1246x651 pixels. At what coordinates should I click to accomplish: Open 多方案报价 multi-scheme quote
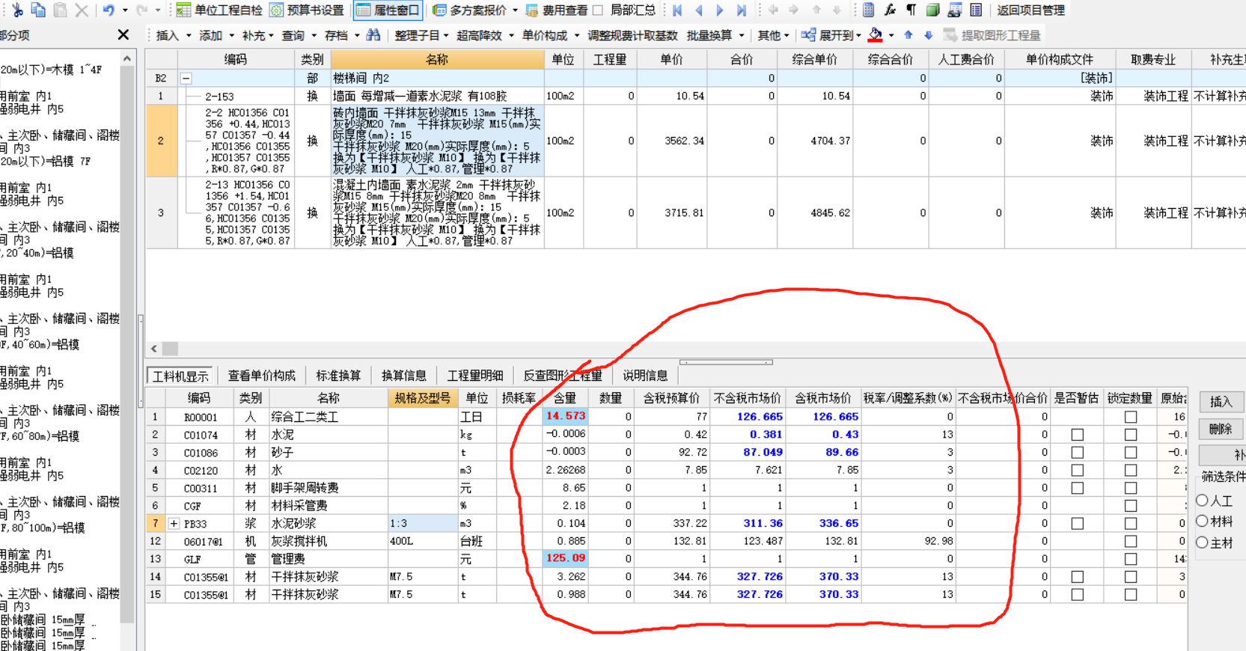(x=475, y=10)
